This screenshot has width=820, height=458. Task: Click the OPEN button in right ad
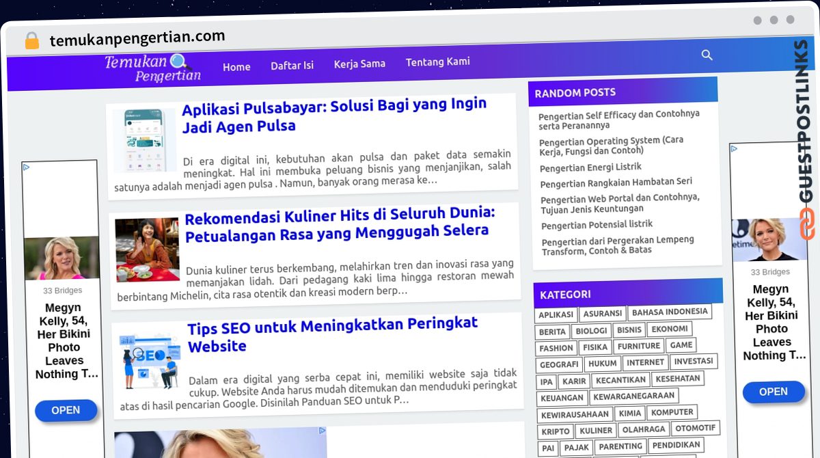[x=773, y=392]
